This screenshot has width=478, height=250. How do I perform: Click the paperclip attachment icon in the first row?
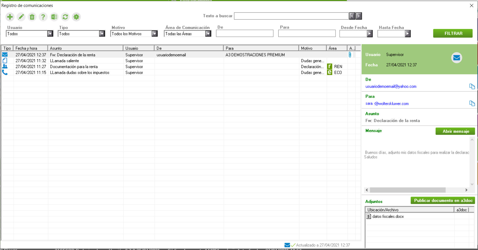[350, 55]
